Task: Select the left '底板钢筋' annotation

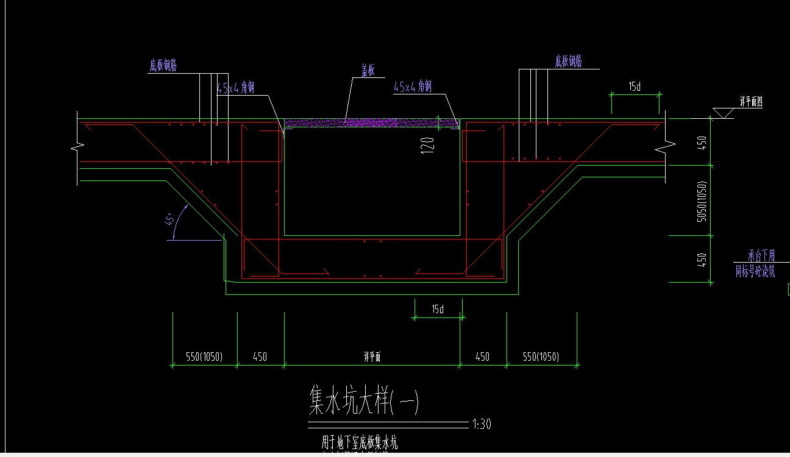Action: click(x=163, y=66)
